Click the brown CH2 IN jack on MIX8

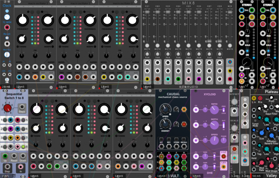[x=157, y=79]
